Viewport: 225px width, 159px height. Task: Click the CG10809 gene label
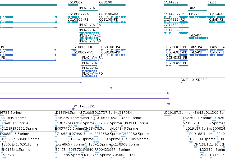coord(75,2)
